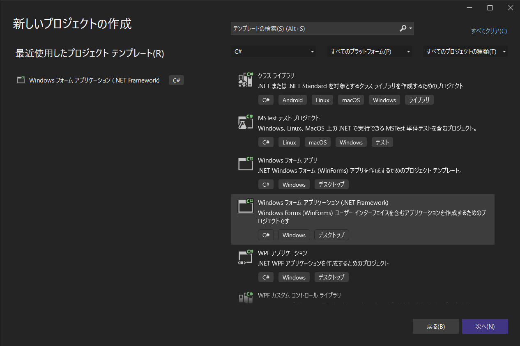Click the Windows tag under Windows フォーム アプリ
The width and height of the screenshot is (520, 346).
(x=294, y=185)
